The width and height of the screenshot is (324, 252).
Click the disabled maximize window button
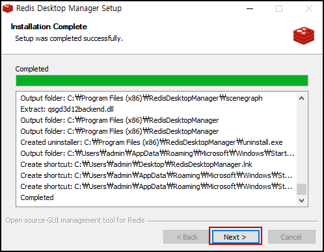279,8
